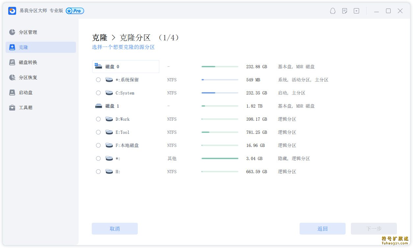Open 磁盘转换 section
This screenshot has height=248, width=413.
click(41, 62)
